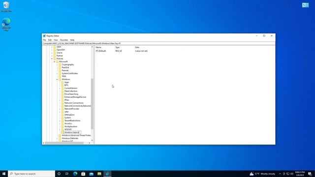Click the registry path address bar
The width and height of the screenshot is (315, 177).
point(158,43)
